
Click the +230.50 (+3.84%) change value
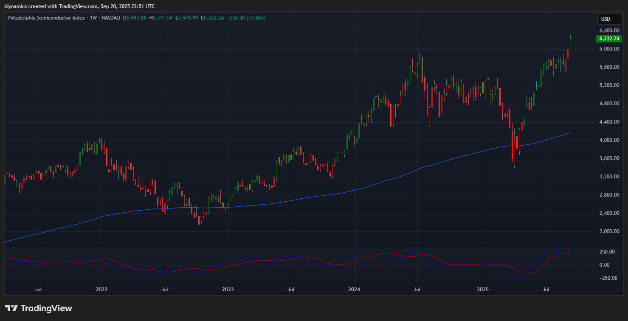tap(246, 18)
